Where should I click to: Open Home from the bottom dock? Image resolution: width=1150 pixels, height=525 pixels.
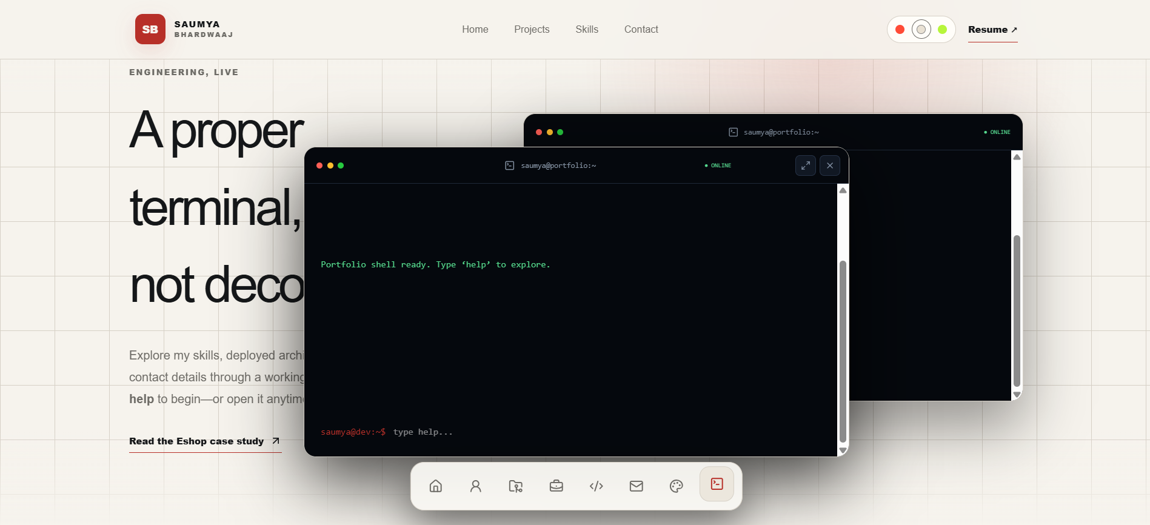click(x=435, y=486)
